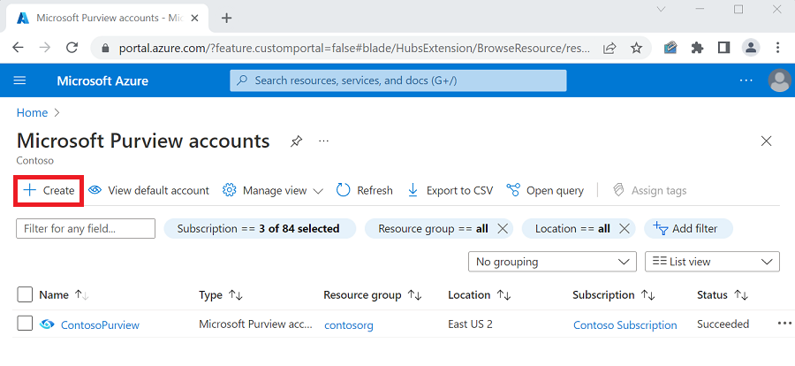Reload the browser page

[72, 48]
